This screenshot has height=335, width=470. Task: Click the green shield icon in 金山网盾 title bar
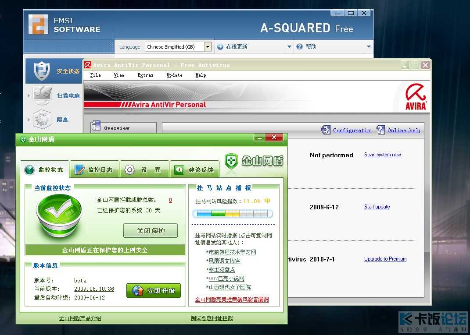23,139
